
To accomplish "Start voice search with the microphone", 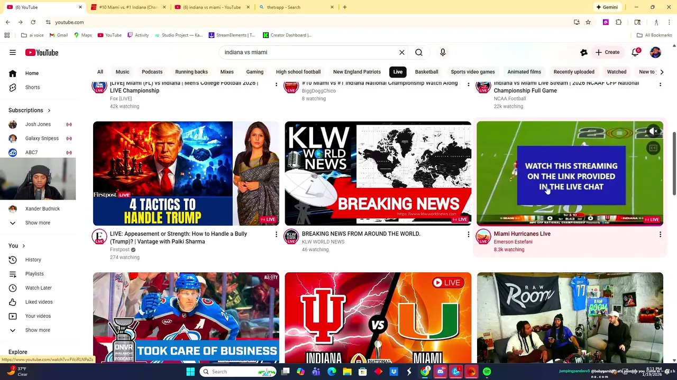I will 443,52.
